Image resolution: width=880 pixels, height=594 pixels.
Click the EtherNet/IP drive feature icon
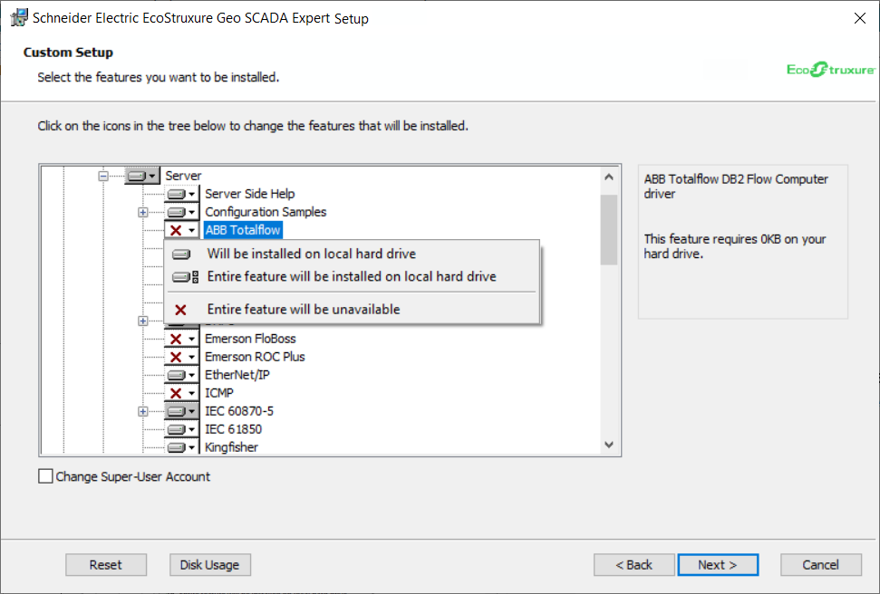pyautogui.click(x=181, y=375)
